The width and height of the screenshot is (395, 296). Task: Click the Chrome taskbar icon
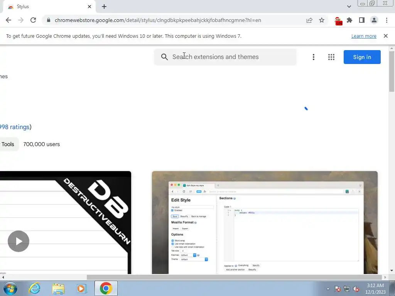pos(106,288)
